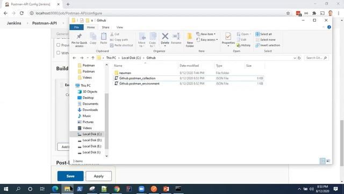This screenshot has height=194, width=344.
Task: Reload the Jenkins browser page
Action: point(21,13)
